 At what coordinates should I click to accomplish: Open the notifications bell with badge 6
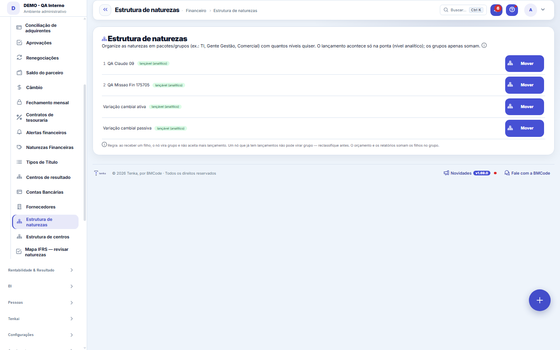[x=496, y=10]
